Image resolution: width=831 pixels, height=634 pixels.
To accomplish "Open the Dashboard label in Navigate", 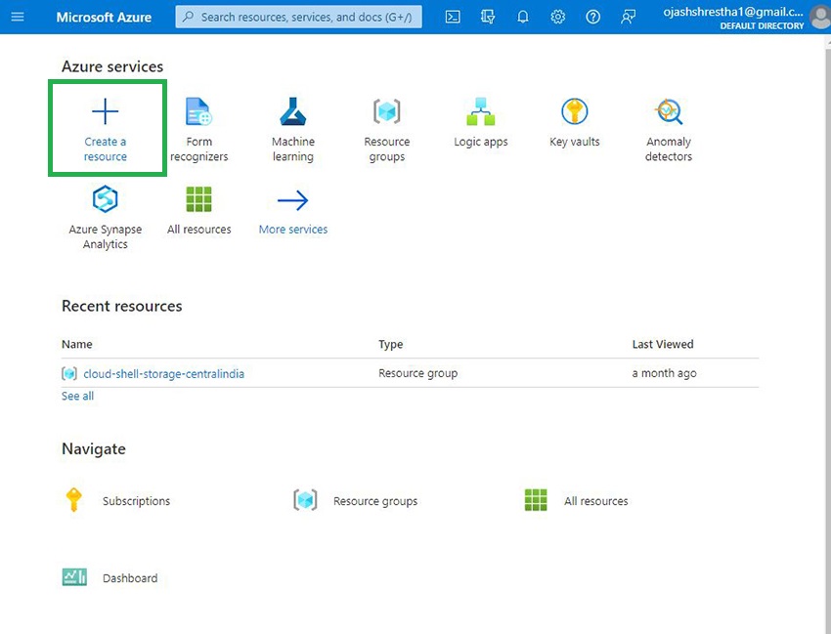I will pos(130,578).
